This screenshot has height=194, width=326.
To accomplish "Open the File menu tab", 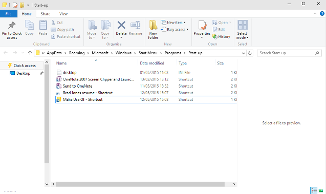I will [9, 14].
